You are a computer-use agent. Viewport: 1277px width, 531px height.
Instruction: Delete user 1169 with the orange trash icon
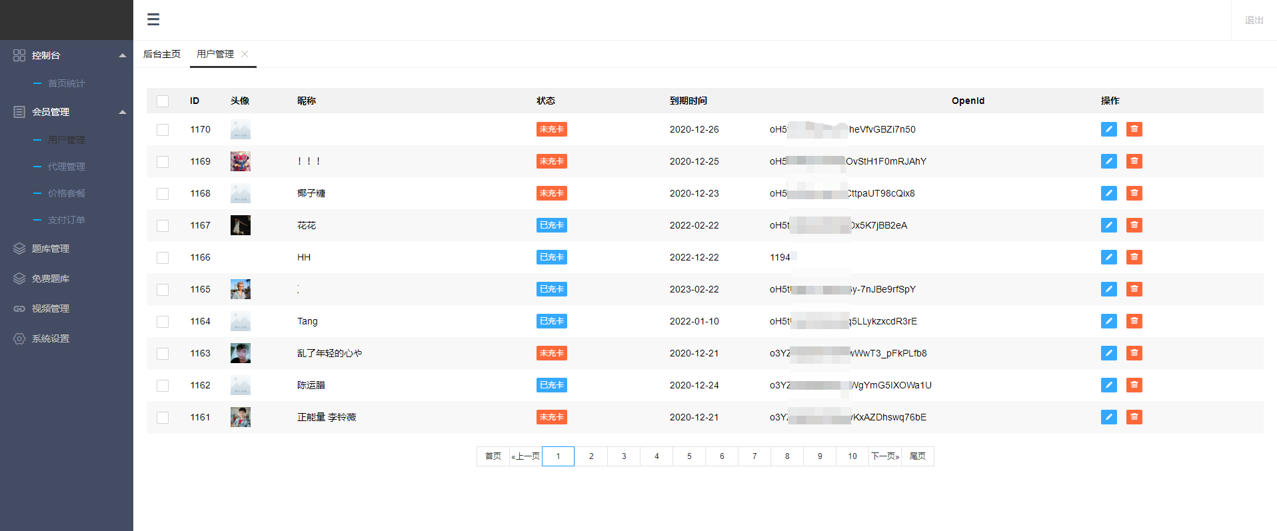click(1134, 161)
